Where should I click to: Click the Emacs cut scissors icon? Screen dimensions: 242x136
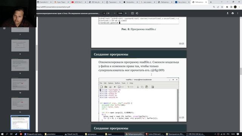[138, 87]
